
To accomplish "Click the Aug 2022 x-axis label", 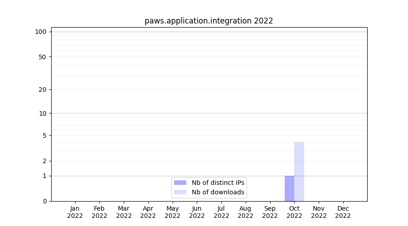I will (245, 212).
